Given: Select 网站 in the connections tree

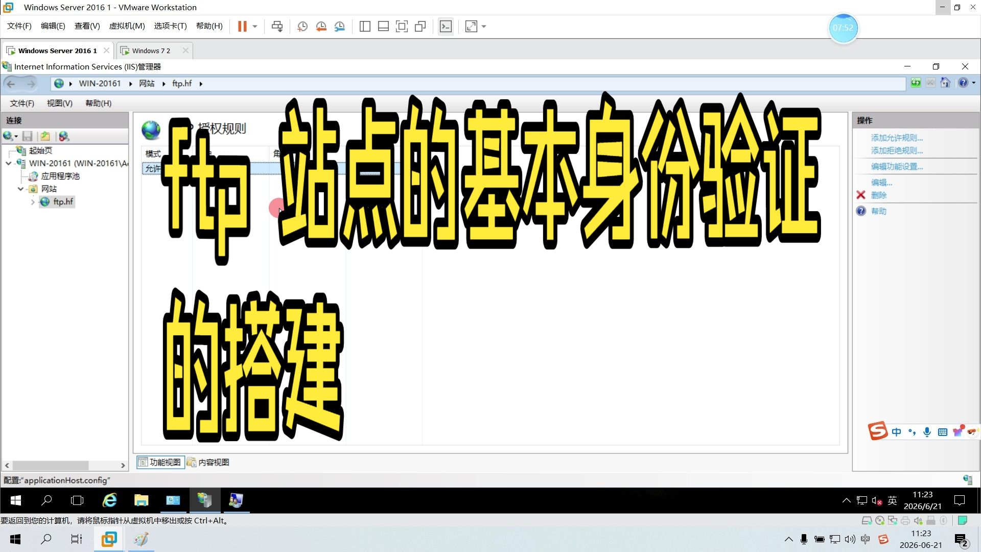Looking at the screenshot, I should [x=49, y=189].
